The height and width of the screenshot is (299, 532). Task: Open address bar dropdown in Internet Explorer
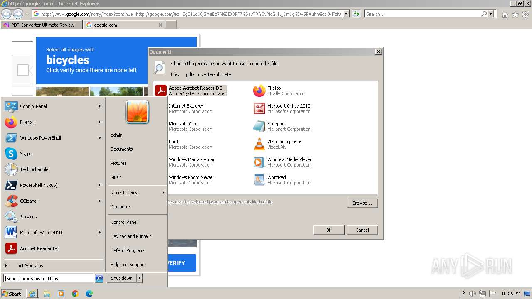346,14
